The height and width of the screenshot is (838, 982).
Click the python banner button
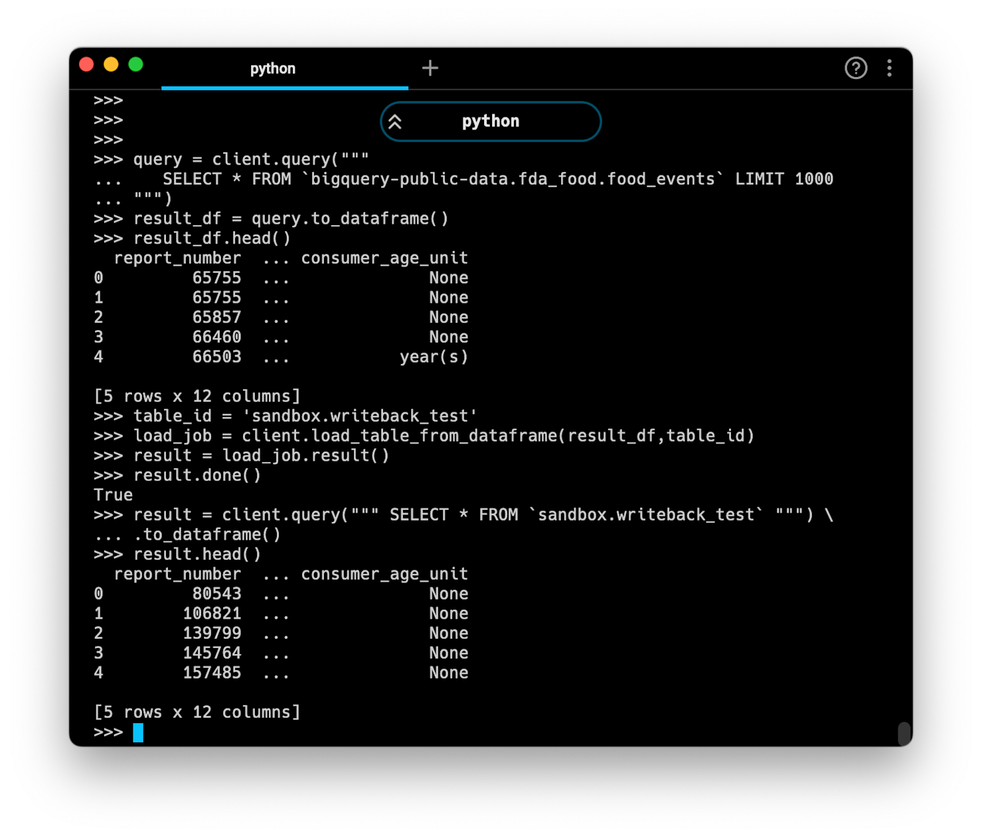pos(491,122)
